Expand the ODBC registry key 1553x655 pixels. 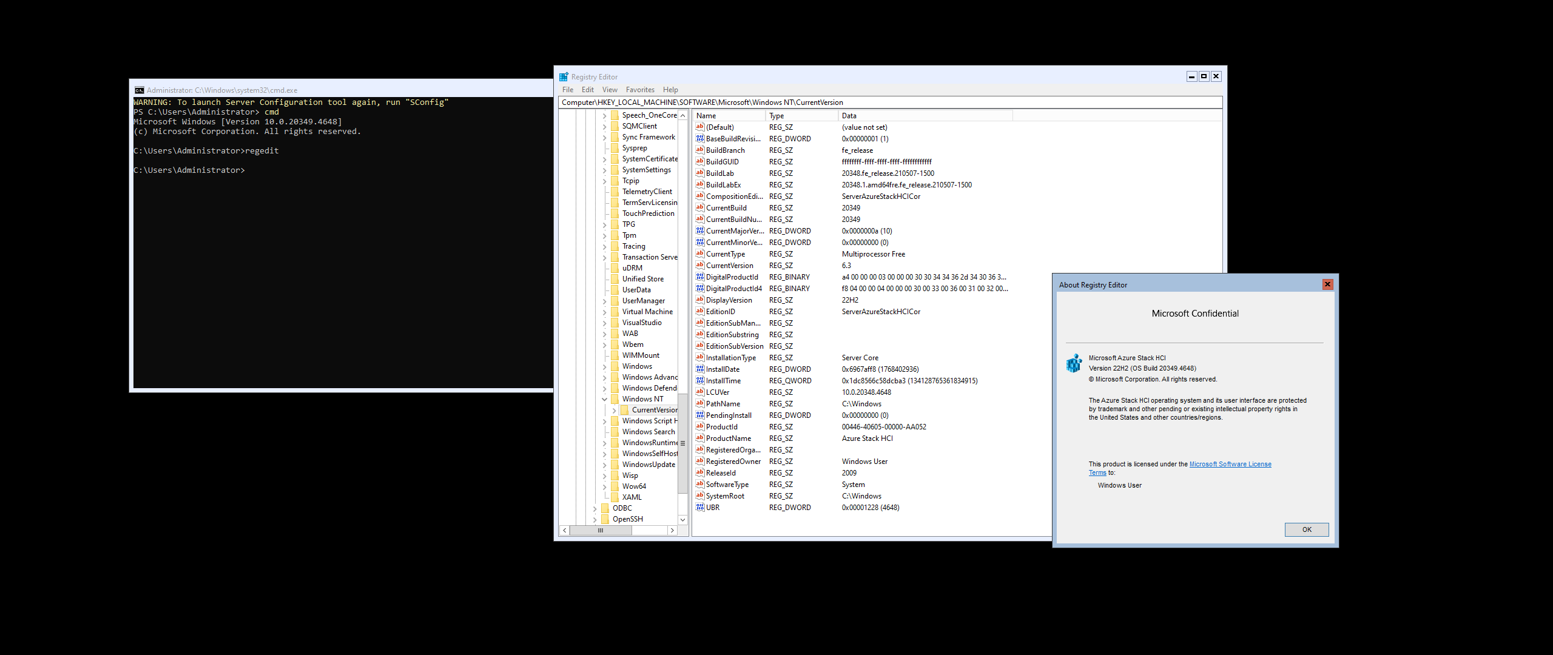pos(595,508)
